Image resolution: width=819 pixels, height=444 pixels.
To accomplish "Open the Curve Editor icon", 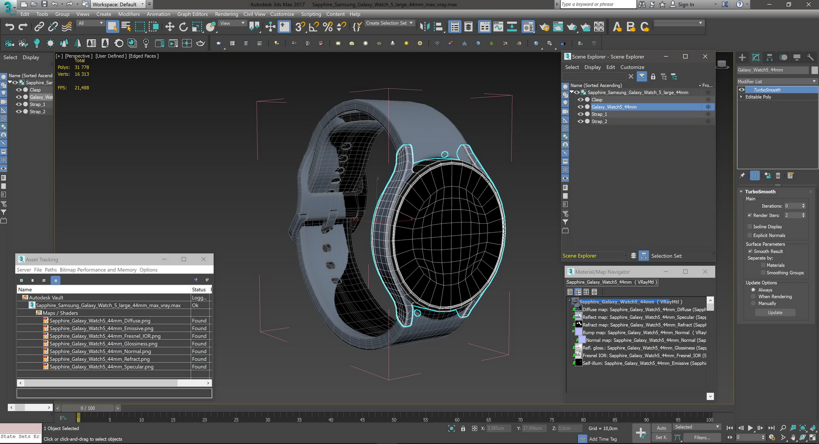I will [x=498, y=27].
